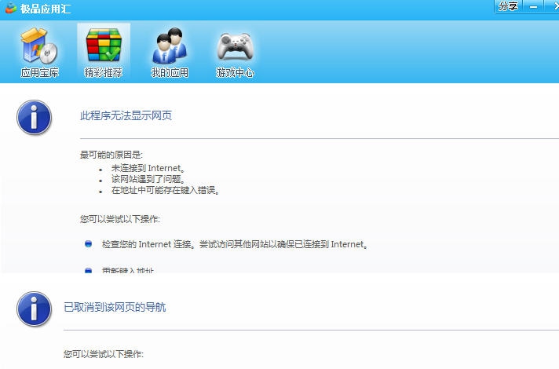Click the 我的应用 tab label
The width and height of the screenshot is (559, 369).
tap(170, 73)
